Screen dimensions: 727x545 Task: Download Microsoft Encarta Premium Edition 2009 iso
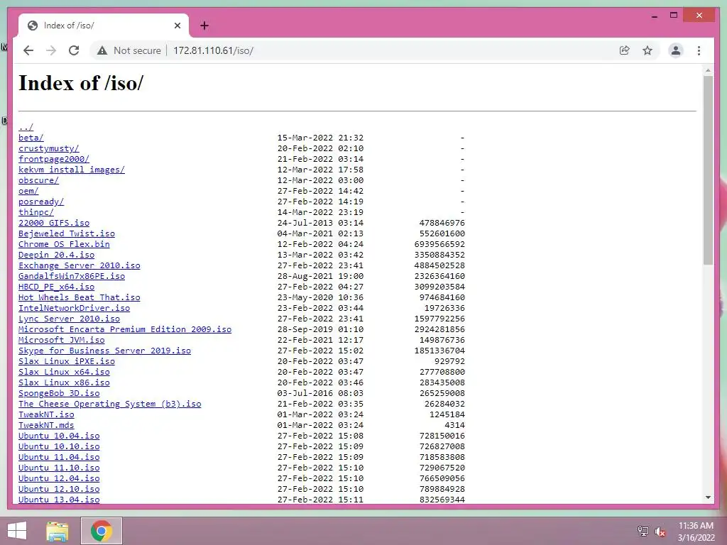pyautogui.click(x=125, y=329)
